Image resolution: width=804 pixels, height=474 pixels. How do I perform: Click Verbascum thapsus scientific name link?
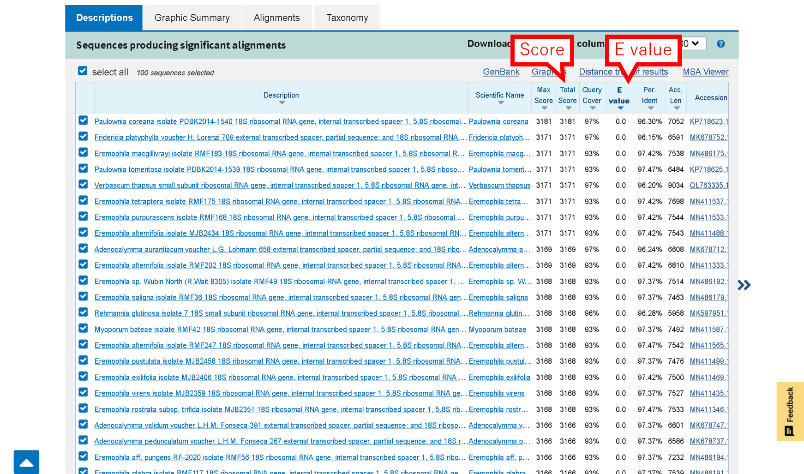[499, 185]
